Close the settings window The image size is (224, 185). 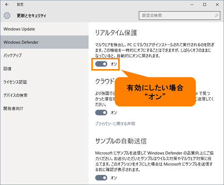[217, 4]
